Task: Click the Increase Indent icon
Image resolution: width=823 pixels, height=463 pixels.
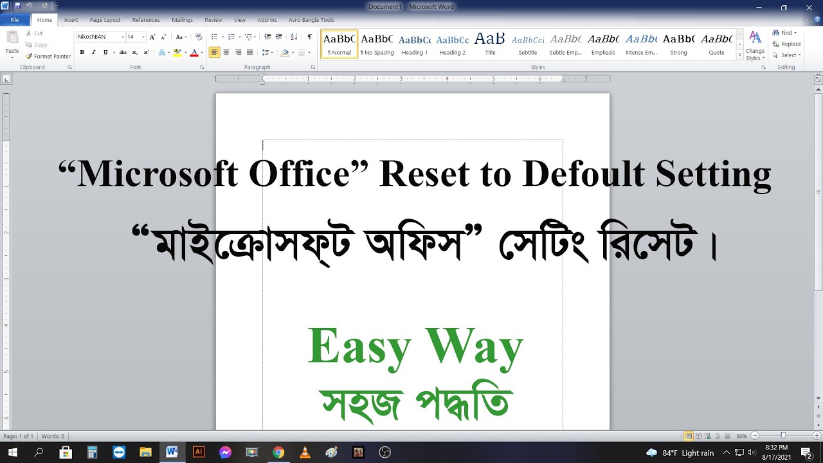Action: tap(279, 37)
